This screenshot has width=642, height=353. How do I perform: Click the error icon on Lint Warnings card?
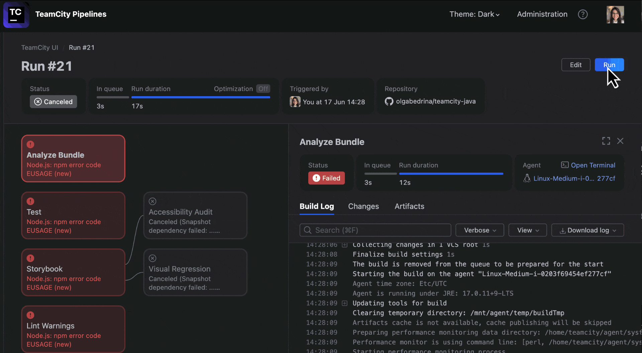click(x=30, y=315)
